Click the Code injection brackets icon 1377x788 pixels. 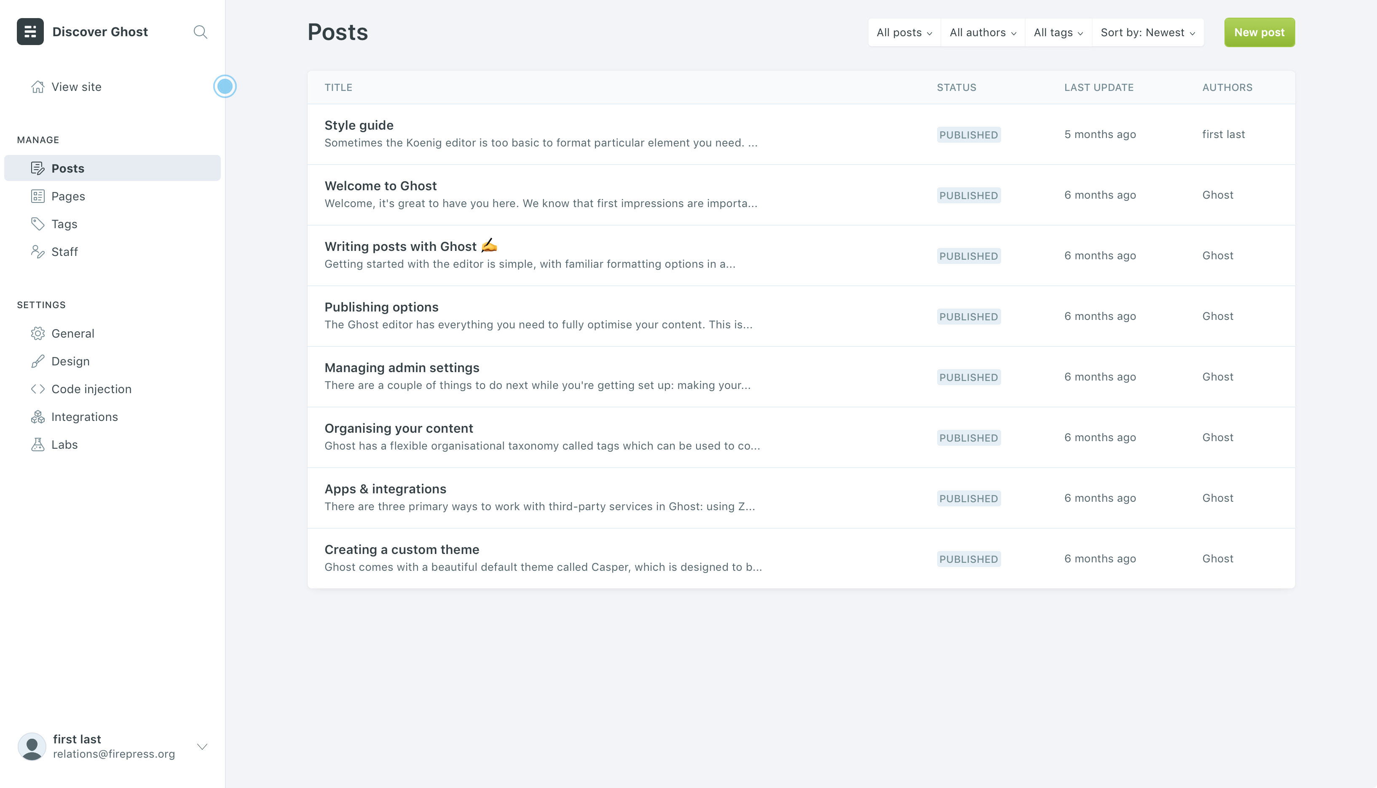coord(38,389)
